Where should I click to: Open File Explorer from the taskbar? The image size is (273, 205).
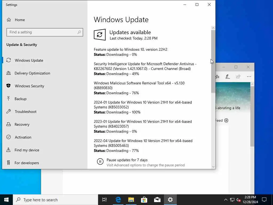[x=131, y=200]
